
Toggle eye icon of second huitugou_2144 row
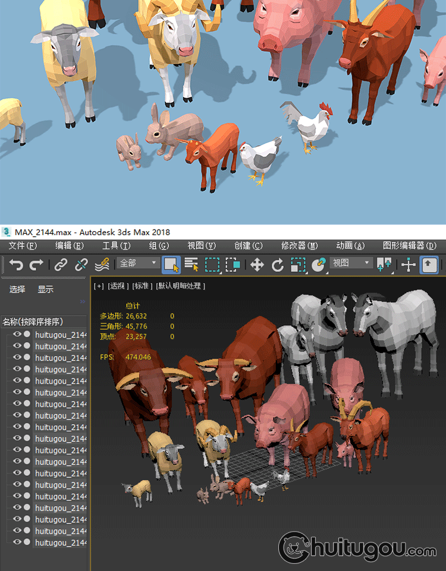point(17,346)
